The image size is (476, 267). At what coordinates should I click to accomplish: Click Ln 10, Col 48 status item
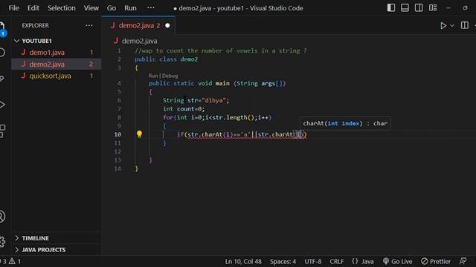click(x=243, y=261)
